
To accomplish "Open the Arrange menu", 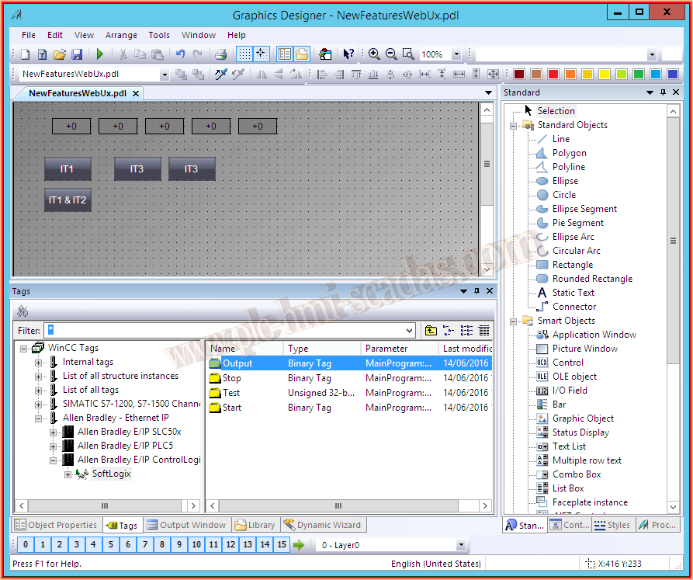I will coord(121,35).
